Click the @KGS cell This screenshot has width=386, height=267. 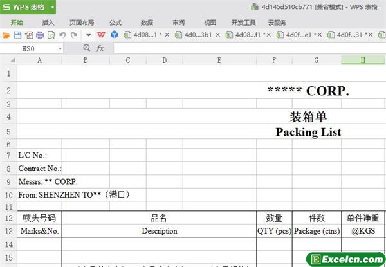pos(363,231)
